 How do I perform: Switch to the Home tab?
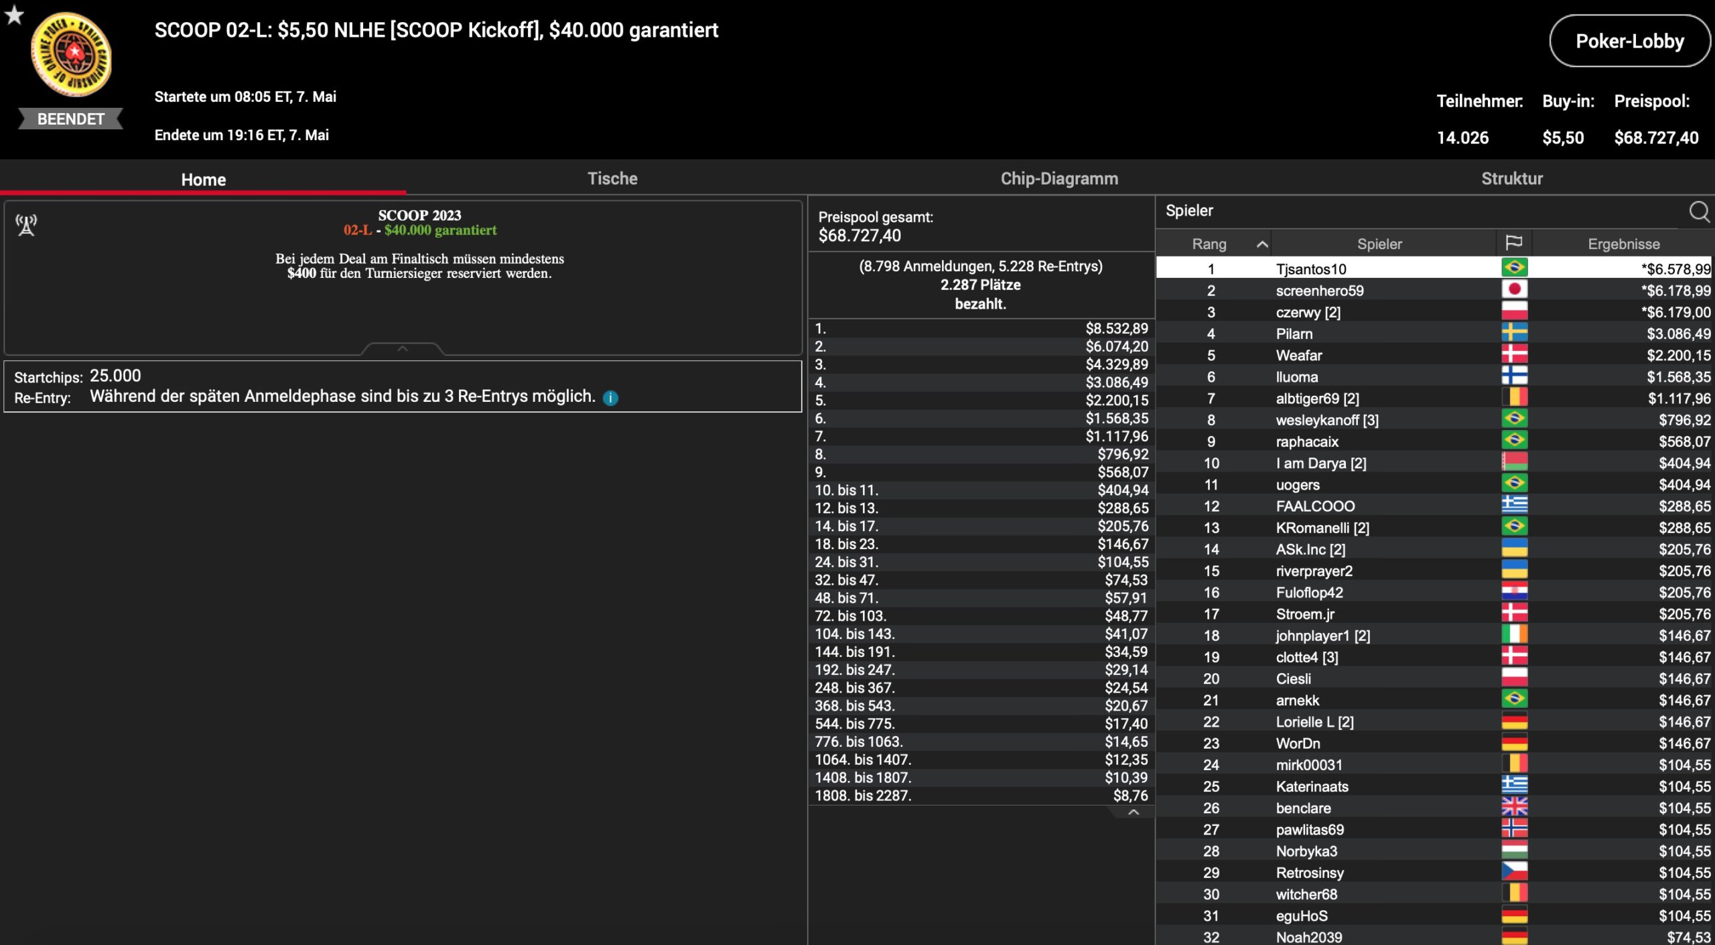coord(203,179)
